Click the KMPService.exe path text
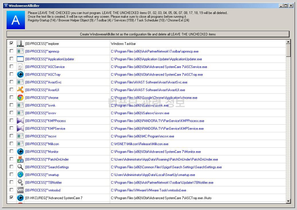 tap(157, 129)
